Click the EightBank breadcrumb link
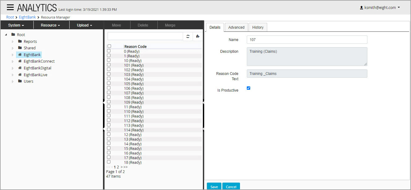The image size is (411, 190). (x=27, y=17)
